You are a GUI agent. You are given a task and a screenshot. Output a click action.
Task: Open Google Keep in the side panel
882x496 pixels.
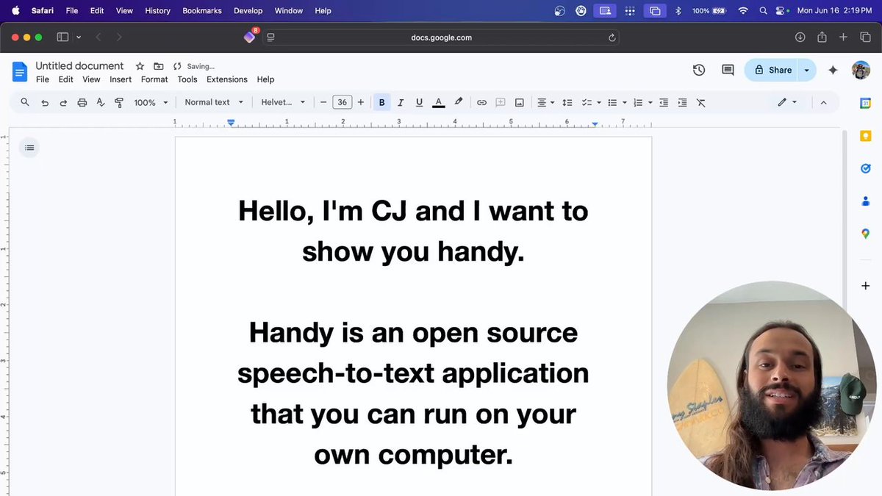click(865, 136)
